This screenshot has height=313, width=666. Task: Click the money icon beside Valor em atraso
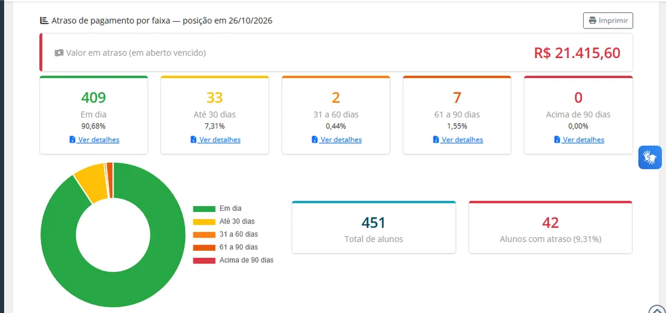point(59,53)
